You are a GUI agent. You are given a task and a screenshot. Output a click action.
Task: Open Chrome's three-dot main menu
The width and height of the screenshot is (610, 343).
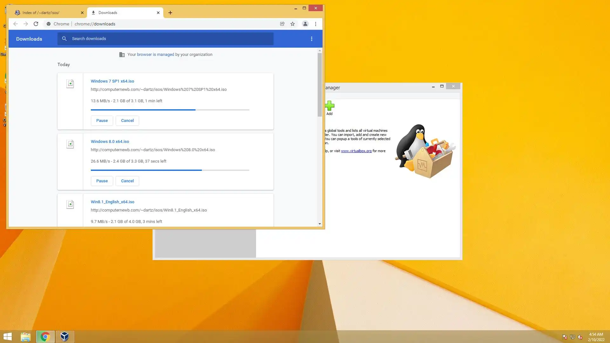(x=315, y=24)
